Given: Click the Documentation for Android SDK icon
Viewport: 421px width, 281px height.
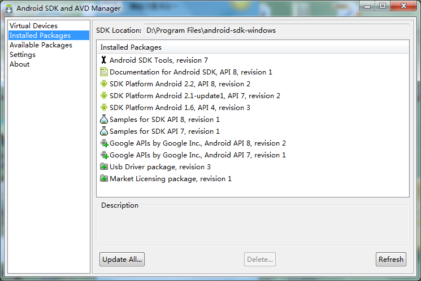Looking at the screenshot, I should tap(103, 72).
